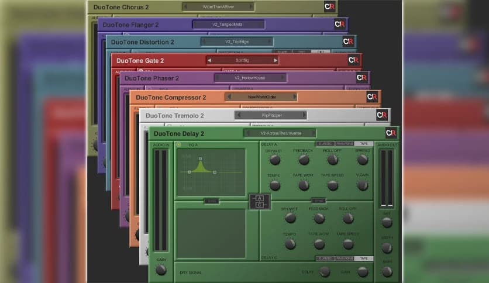Click the Delay C Dry/Wet knob
The height and width of the screenshot is (283, 489).
click(290, 218)
